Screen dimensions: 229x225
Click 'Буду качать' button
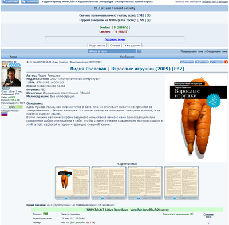(x=97, y=45)
